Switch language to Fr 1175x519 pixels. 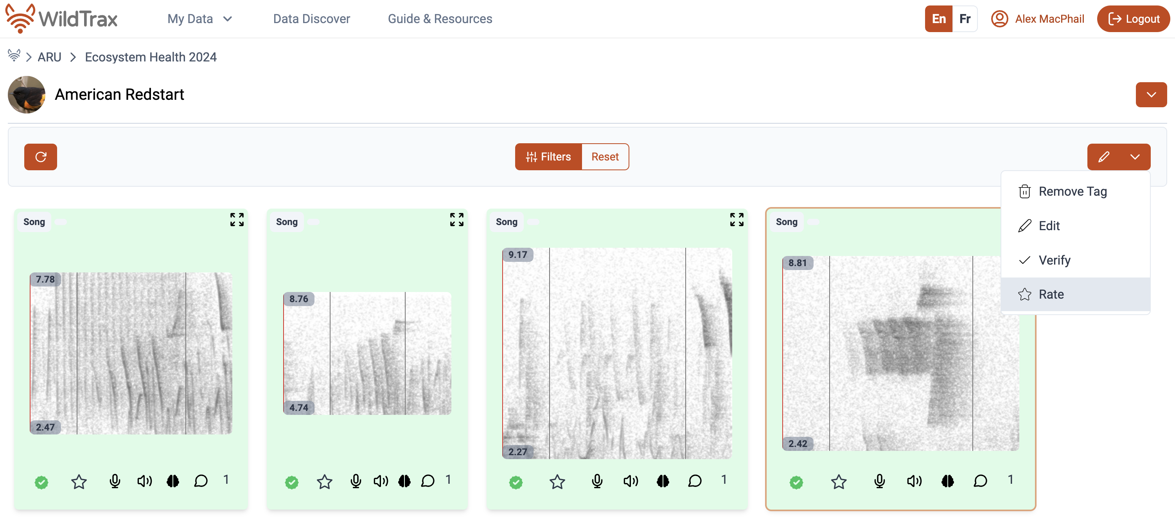click(964, 19)
